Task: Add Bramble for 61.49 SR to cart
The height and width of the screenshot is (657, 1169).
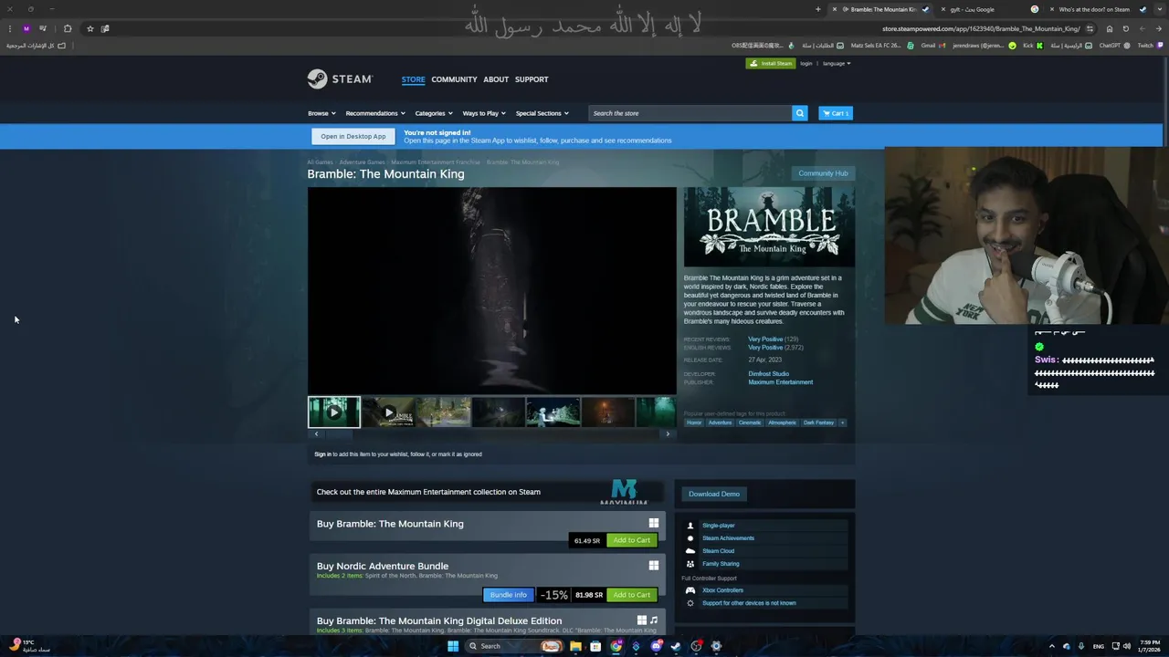Action: pos(632,540)
